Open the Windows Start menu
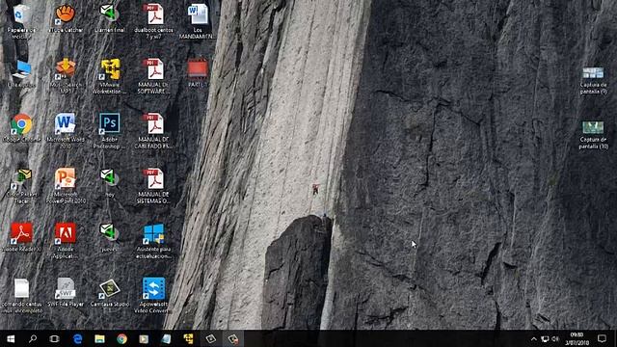The height and width of the screenshot is (347, 617). [11, 338]
